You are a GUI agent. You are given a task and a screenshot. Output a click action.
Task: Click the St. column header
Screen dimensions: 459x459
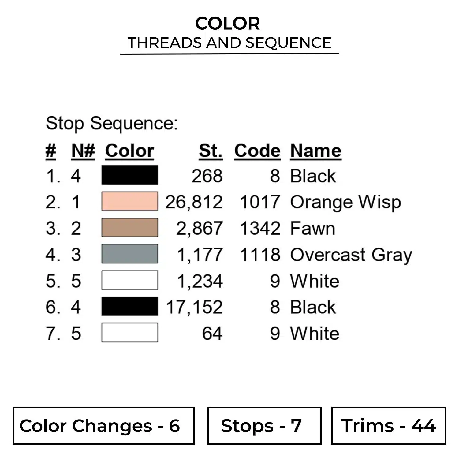click(211, 151)
